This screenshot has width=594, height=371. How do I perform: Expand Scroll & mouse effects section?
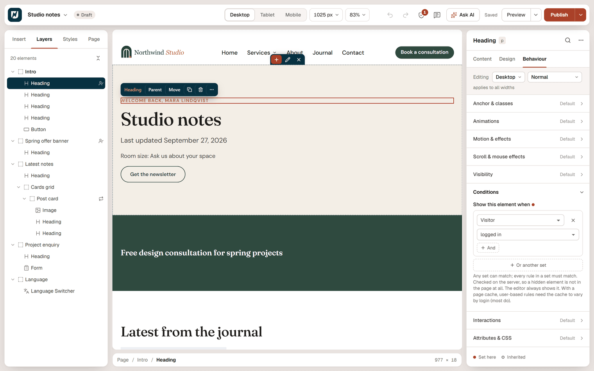(x=528, y=157)
